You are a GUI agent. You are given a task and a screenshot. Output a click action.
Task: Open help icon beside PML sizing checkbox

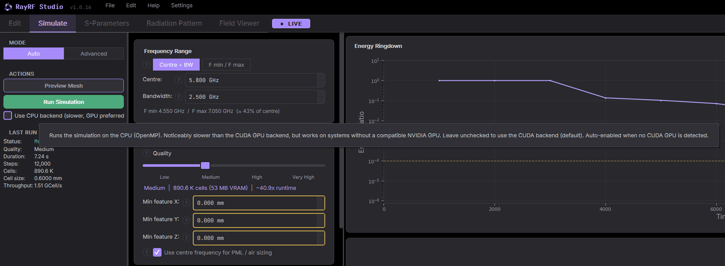pos(147,252)
